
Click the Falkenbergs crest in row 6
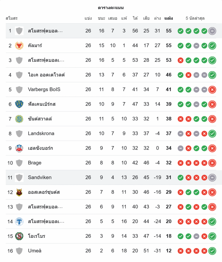pyautogui.click(x=19, y=104)
